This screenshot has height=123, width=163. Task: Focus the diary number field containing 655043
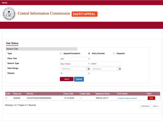(x=106, y=64)
